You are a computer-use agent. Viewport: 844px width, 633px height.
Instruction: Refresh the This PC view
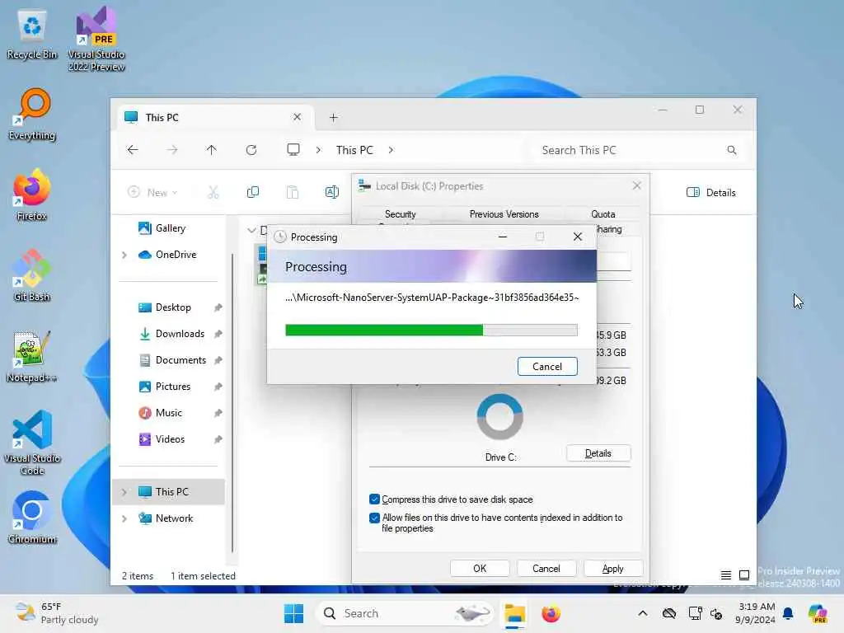[x=251, y=150]
